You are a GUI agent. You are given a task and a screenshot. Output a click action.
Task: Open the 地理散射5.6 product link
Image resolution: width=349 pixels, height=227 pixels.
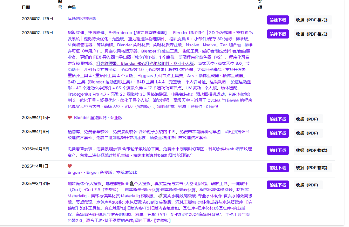(x=128, y=184)
